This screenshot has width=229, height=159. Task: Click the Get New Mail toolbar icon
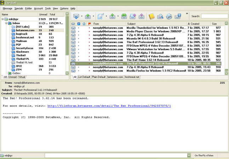click(76, 16)
